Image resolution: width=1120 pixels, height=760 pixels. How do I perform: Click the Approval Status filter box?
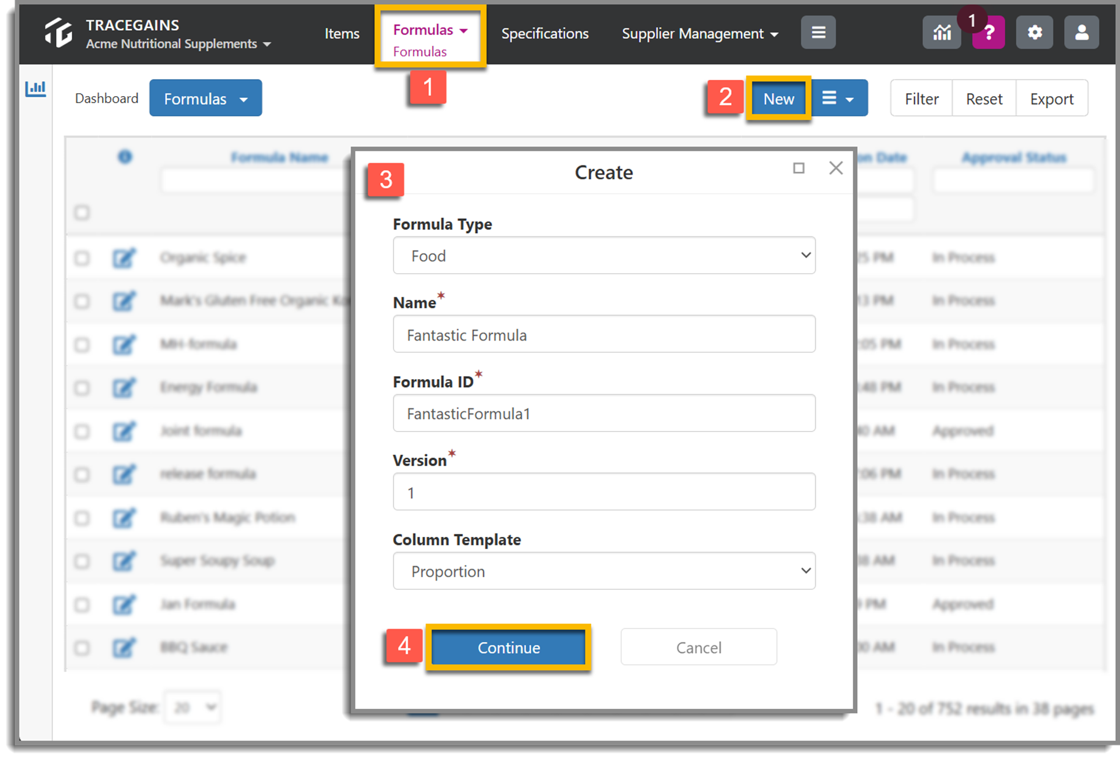[x=1013, y=181]
